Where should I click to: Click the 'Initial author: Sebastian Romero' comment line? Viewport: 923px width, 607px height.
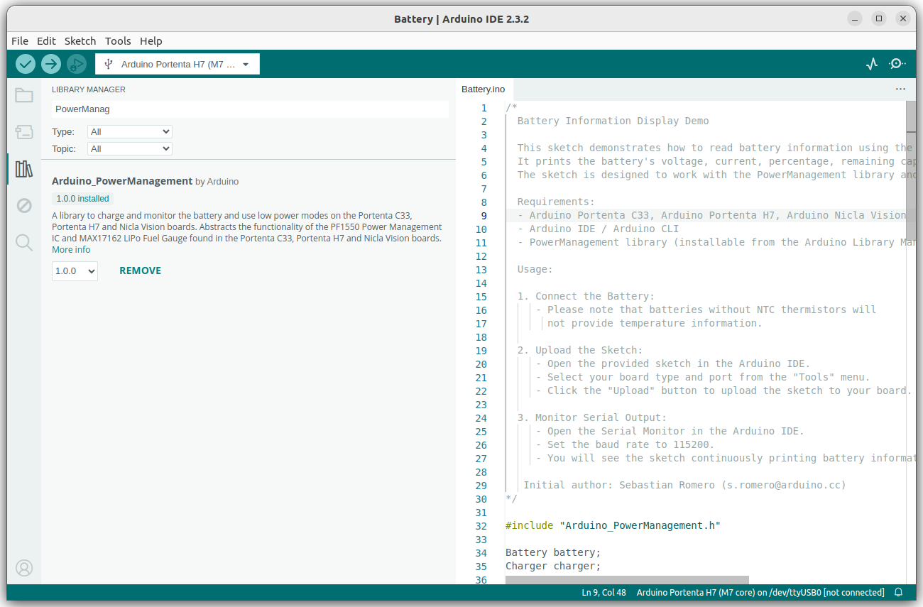tap(684, 486)
